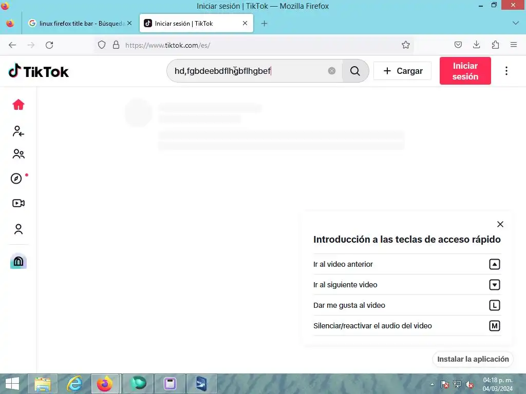Image resolution: width=526 pixels, height=394 pixels.
Task: Clear the TikTok search field text
Action: (331, 71)
